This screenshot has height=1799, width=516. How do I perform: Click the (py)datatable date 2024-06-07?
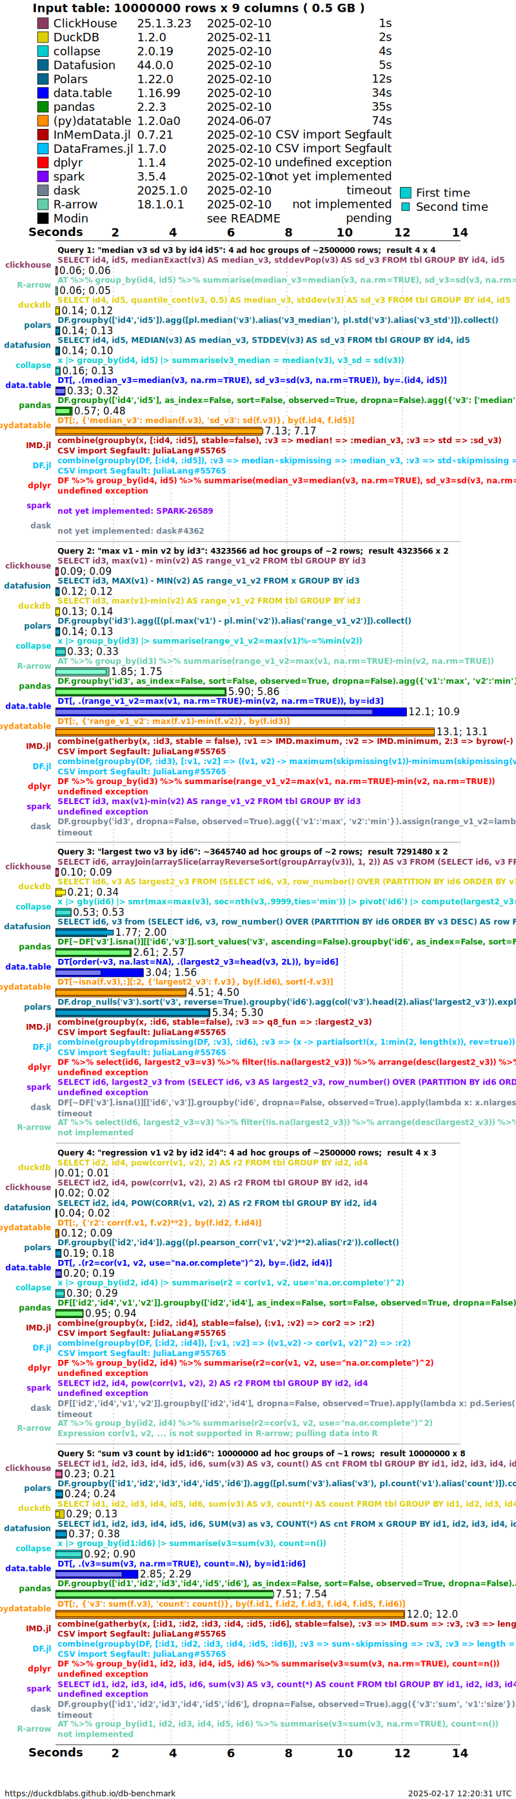239,121
